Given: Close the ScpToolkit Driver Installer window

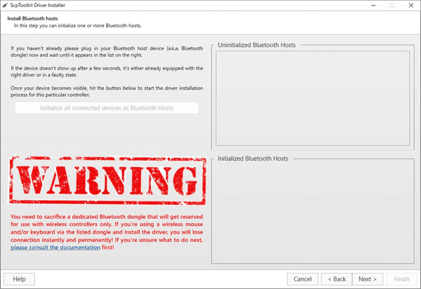Looking at the screenshot, I should tap(411, 6).
